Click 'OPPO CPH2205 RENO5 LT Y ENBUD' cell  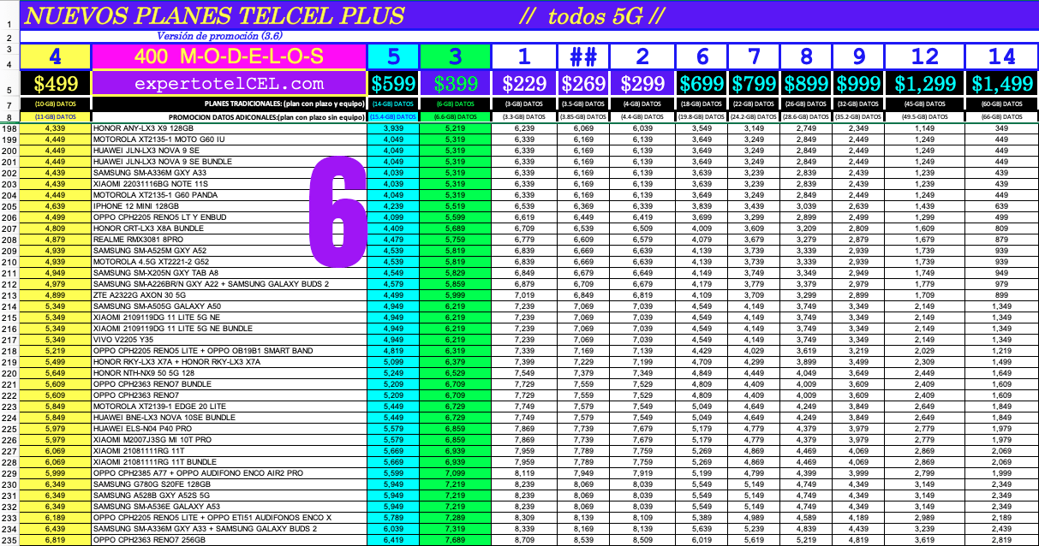click(x=229, y=217)
